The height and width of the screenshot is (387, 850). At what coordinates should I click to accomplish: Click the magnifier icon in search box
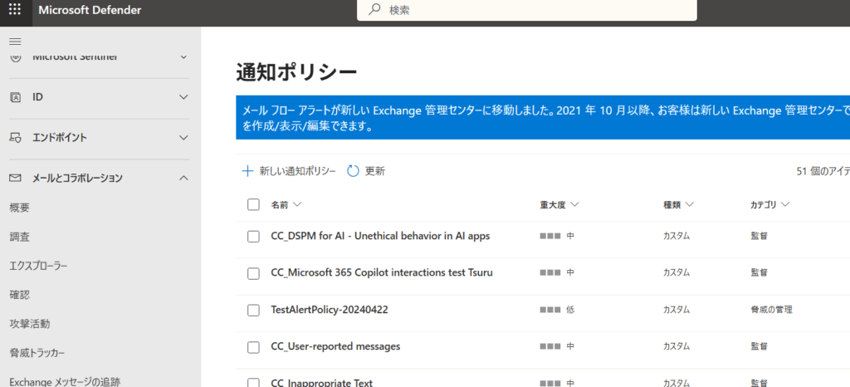pyautogui.click(x=374, y=10)
